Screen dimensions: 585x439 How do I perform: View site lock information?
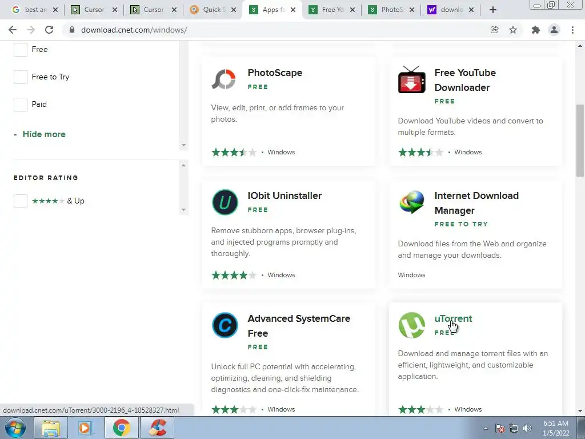pos(72,30)
